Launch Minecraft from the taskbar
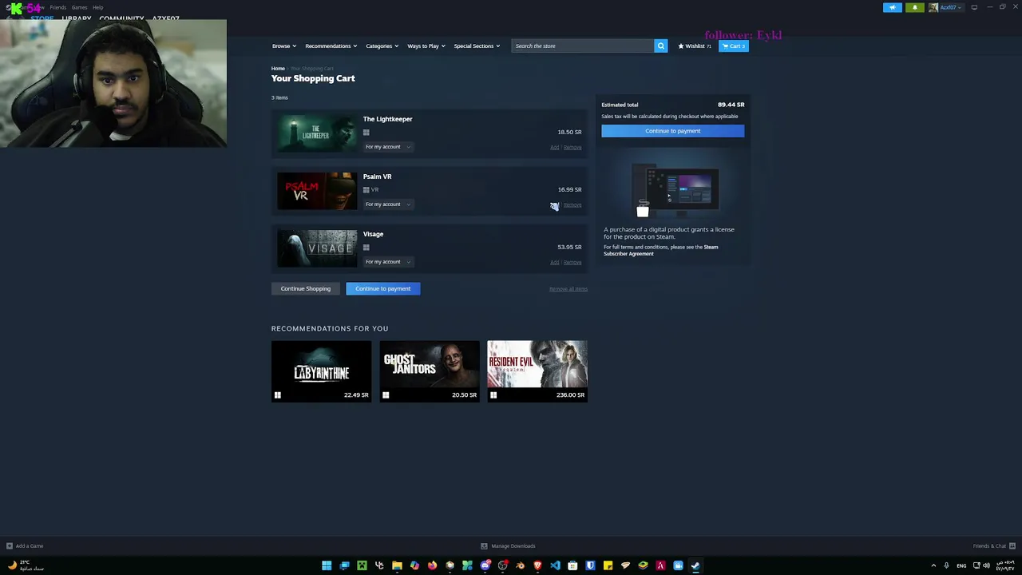Screen dimensions: 1022x575 (x=362, y=565)
